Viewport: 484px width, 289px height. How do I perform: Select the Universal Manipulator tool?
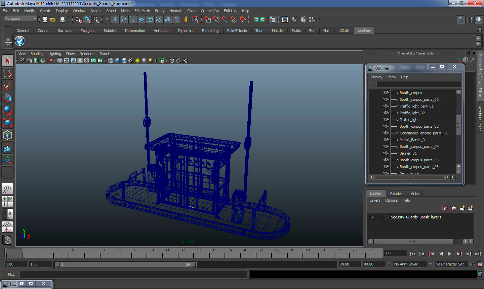tap(7, 135)
